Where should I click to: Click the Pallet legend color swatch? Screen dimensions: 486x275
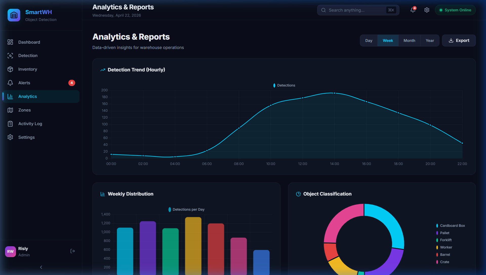click(437, 233)
